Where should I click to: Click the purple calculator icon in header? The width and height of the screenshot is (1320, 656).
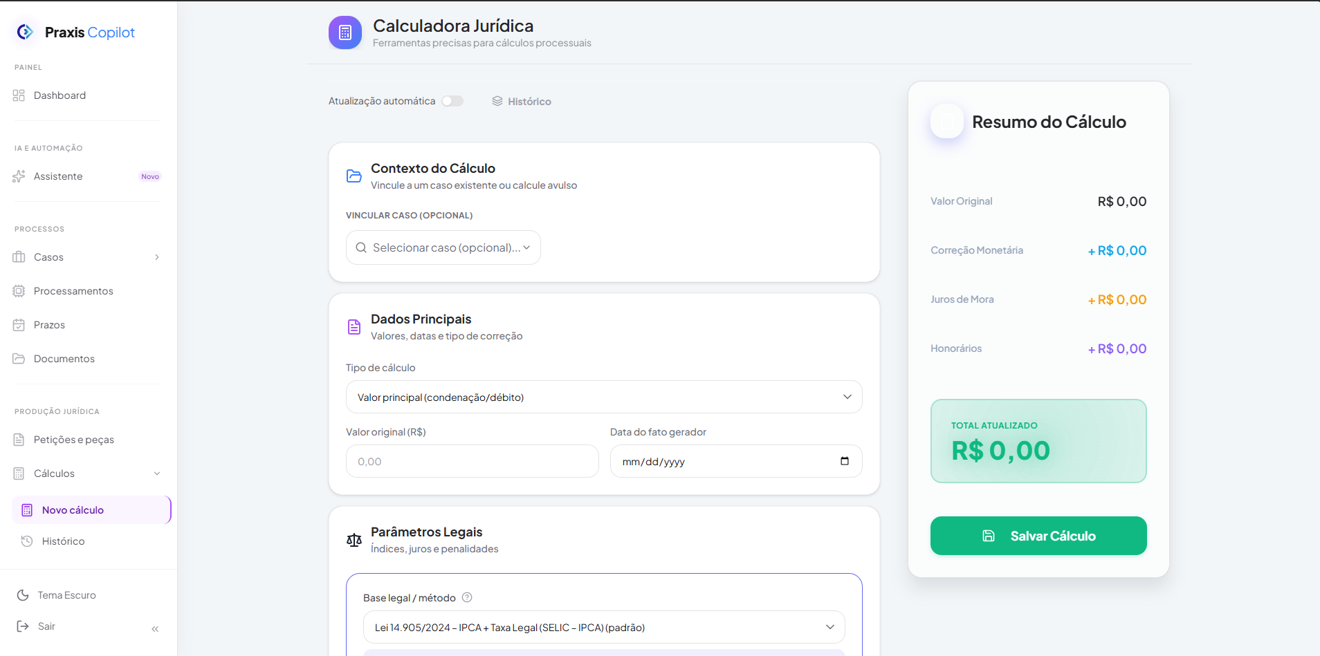tap(345, 32)
